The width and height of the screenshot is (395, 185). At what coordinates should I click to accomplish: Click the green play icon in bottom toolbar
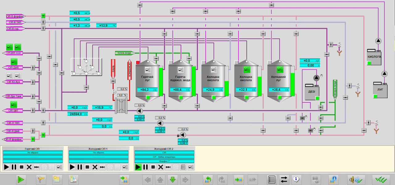pos(21,179)
